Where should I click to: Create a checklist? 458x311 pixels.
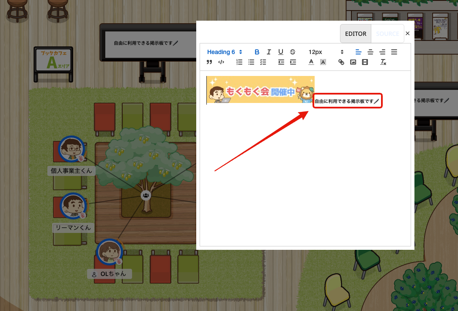[263, 62]
